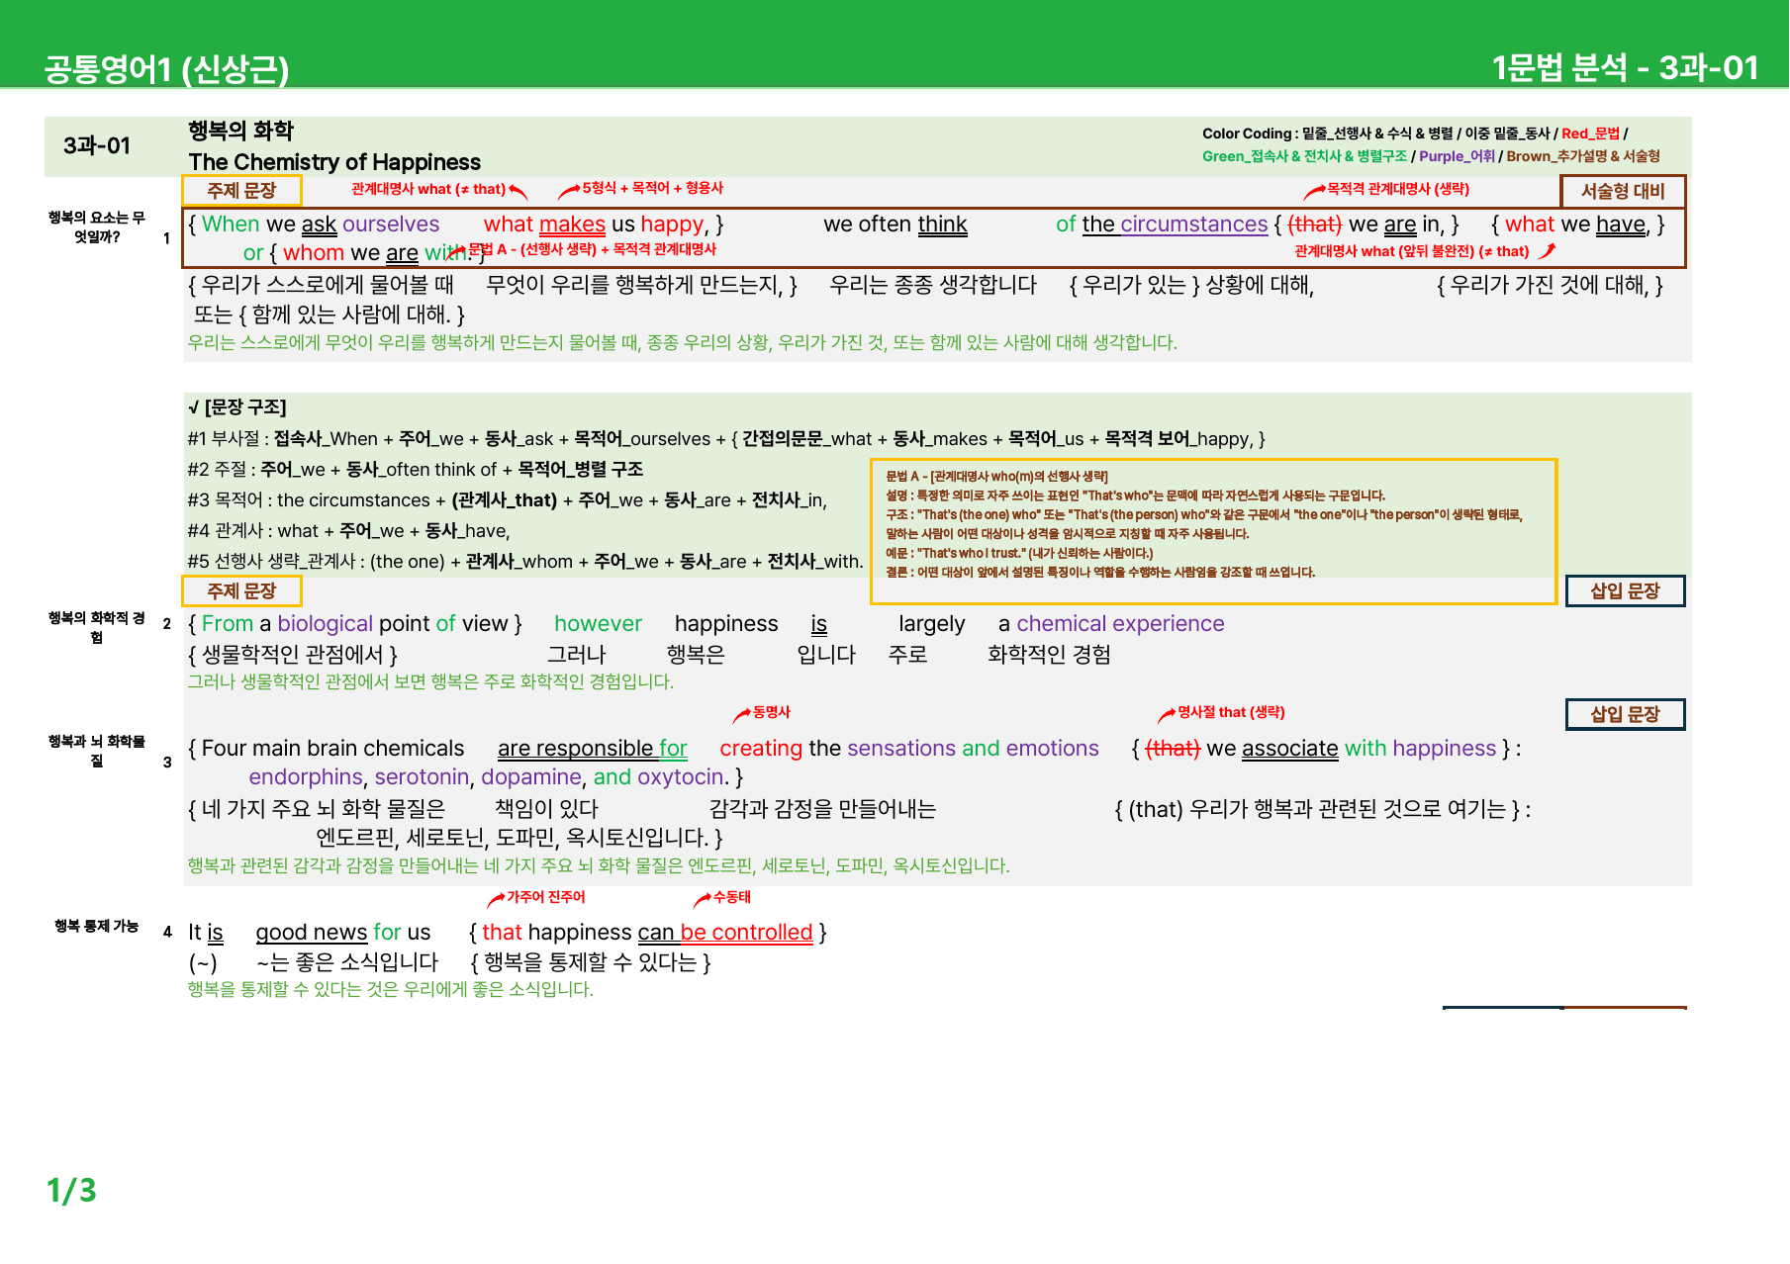This screenshot has width=1790, height=1264.
Task: Select the 예문 That's who I trust line
Action: click(1019, 553)
